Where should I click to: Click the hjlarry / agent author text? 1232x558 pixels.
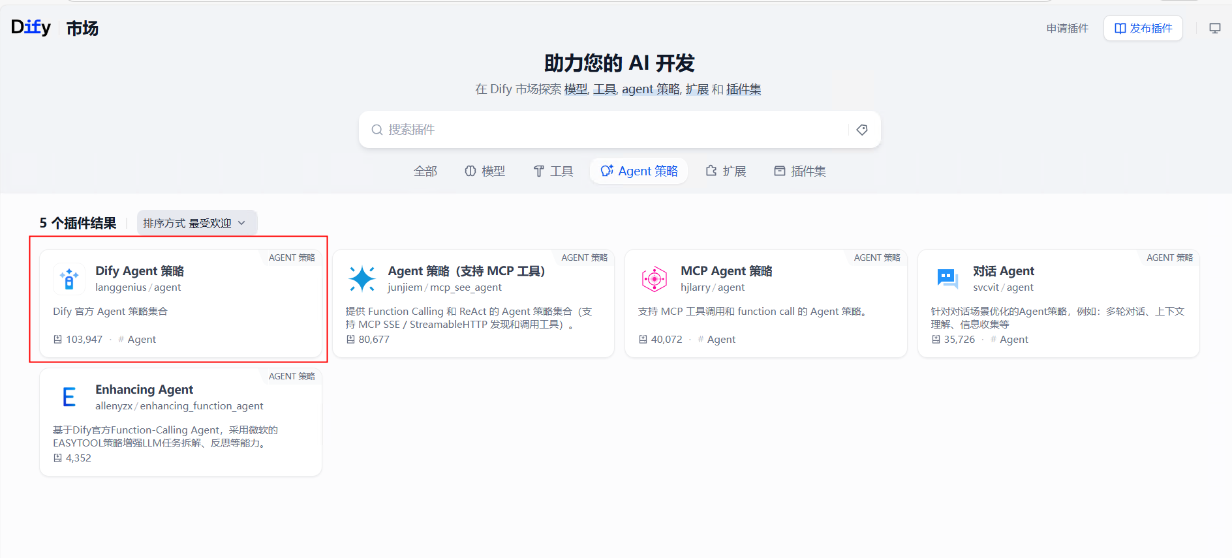tap(713, 287)
